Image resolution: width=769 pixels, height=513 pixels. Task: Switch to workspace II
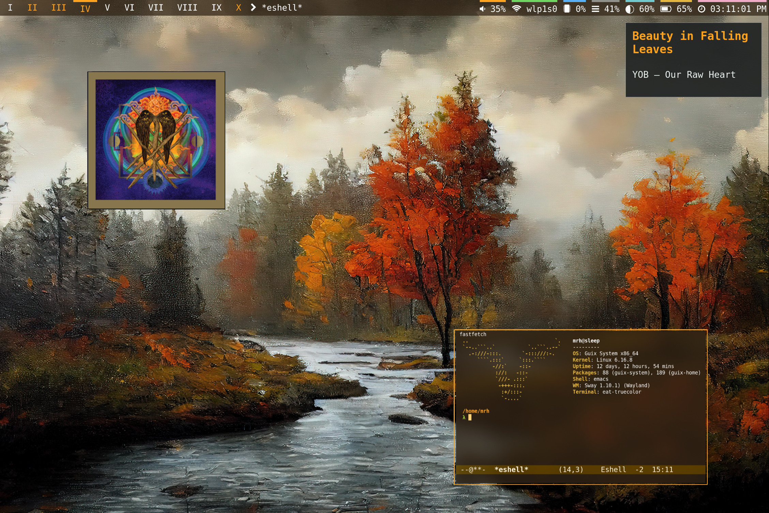tap(32, 8)
